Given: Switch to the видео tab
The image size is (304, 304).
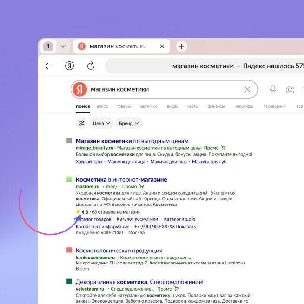Looking at the screenshot, I should (x=172, y=106).
